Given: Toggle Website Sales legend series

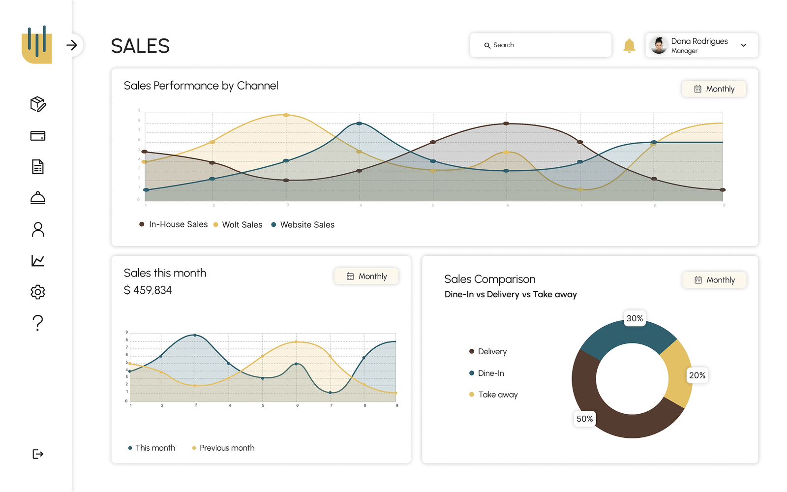Looking at the screenshot, I should coord(303,225).
